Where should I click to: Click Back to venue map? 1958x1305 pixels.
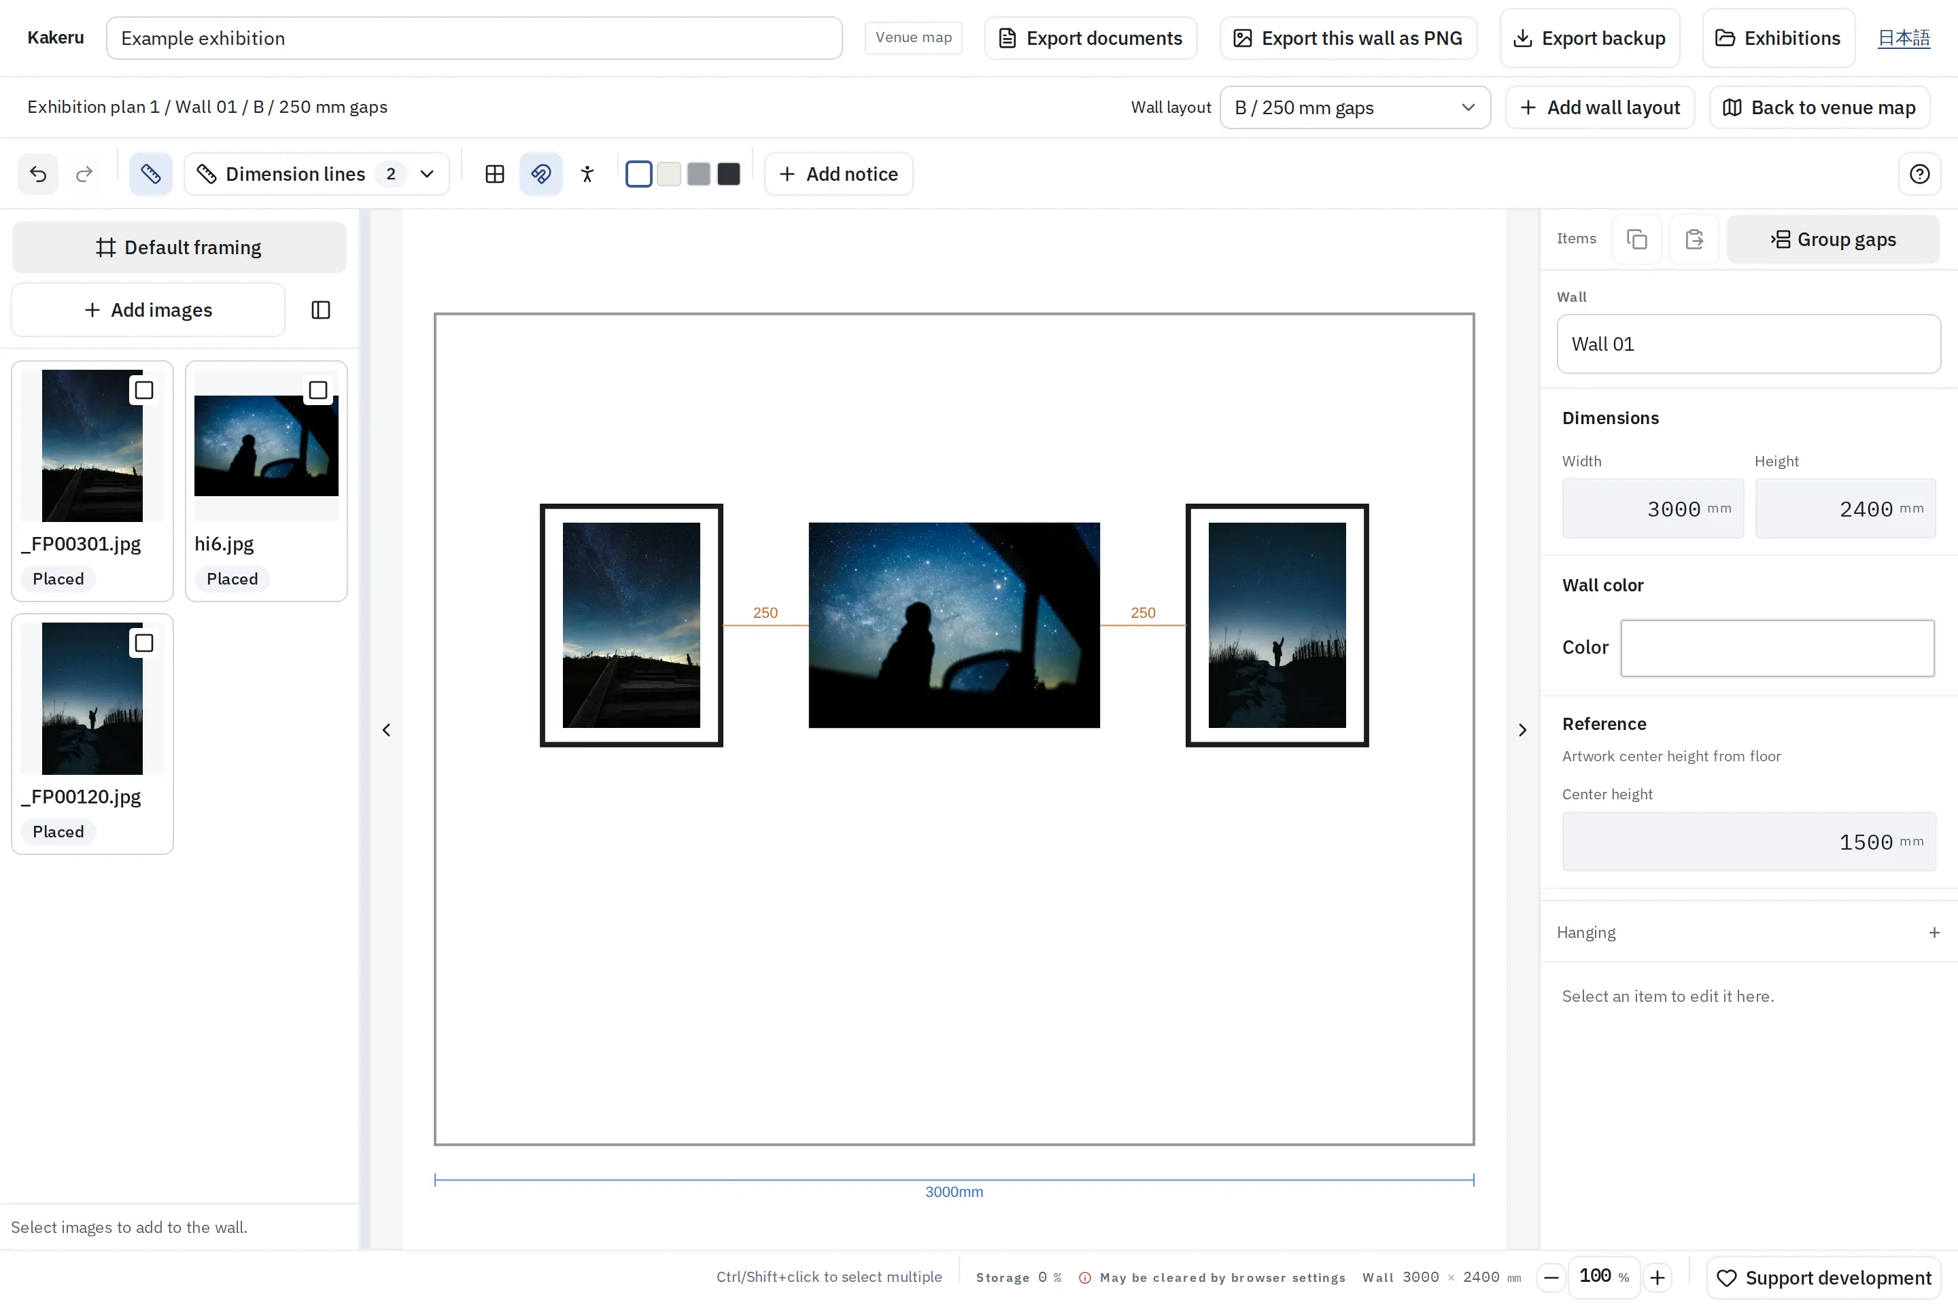[x=1820, y=107]
